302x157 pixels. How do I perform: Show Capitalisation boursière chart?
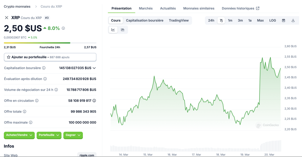[x=145, y=20]
